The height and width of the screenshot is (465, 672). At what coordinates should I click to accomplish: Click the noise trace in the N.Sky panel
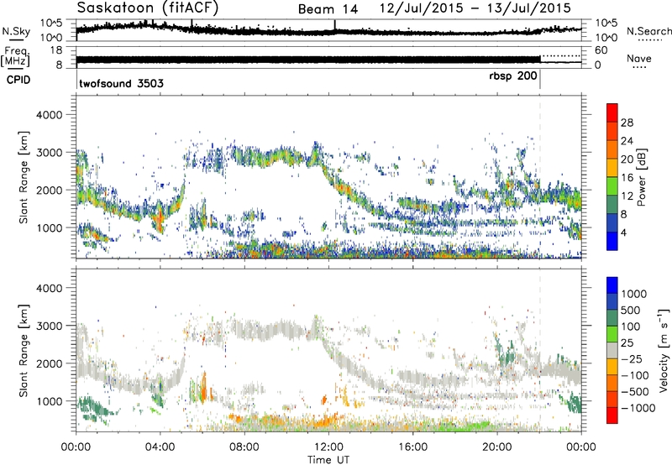point(328,30)
